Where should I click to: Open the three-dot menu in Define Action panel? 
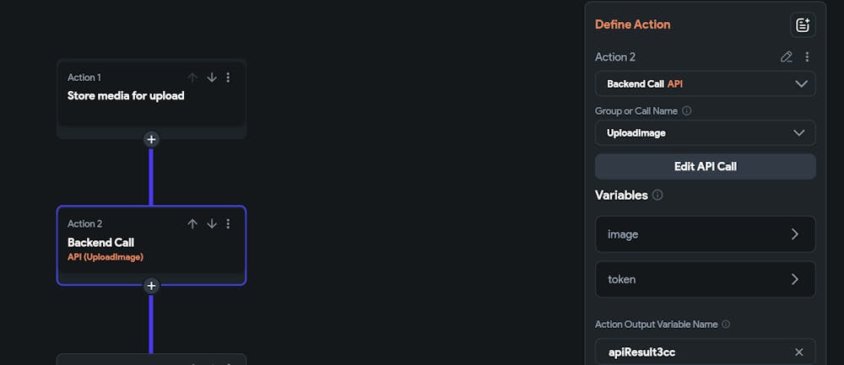click(x=807, y=57)
